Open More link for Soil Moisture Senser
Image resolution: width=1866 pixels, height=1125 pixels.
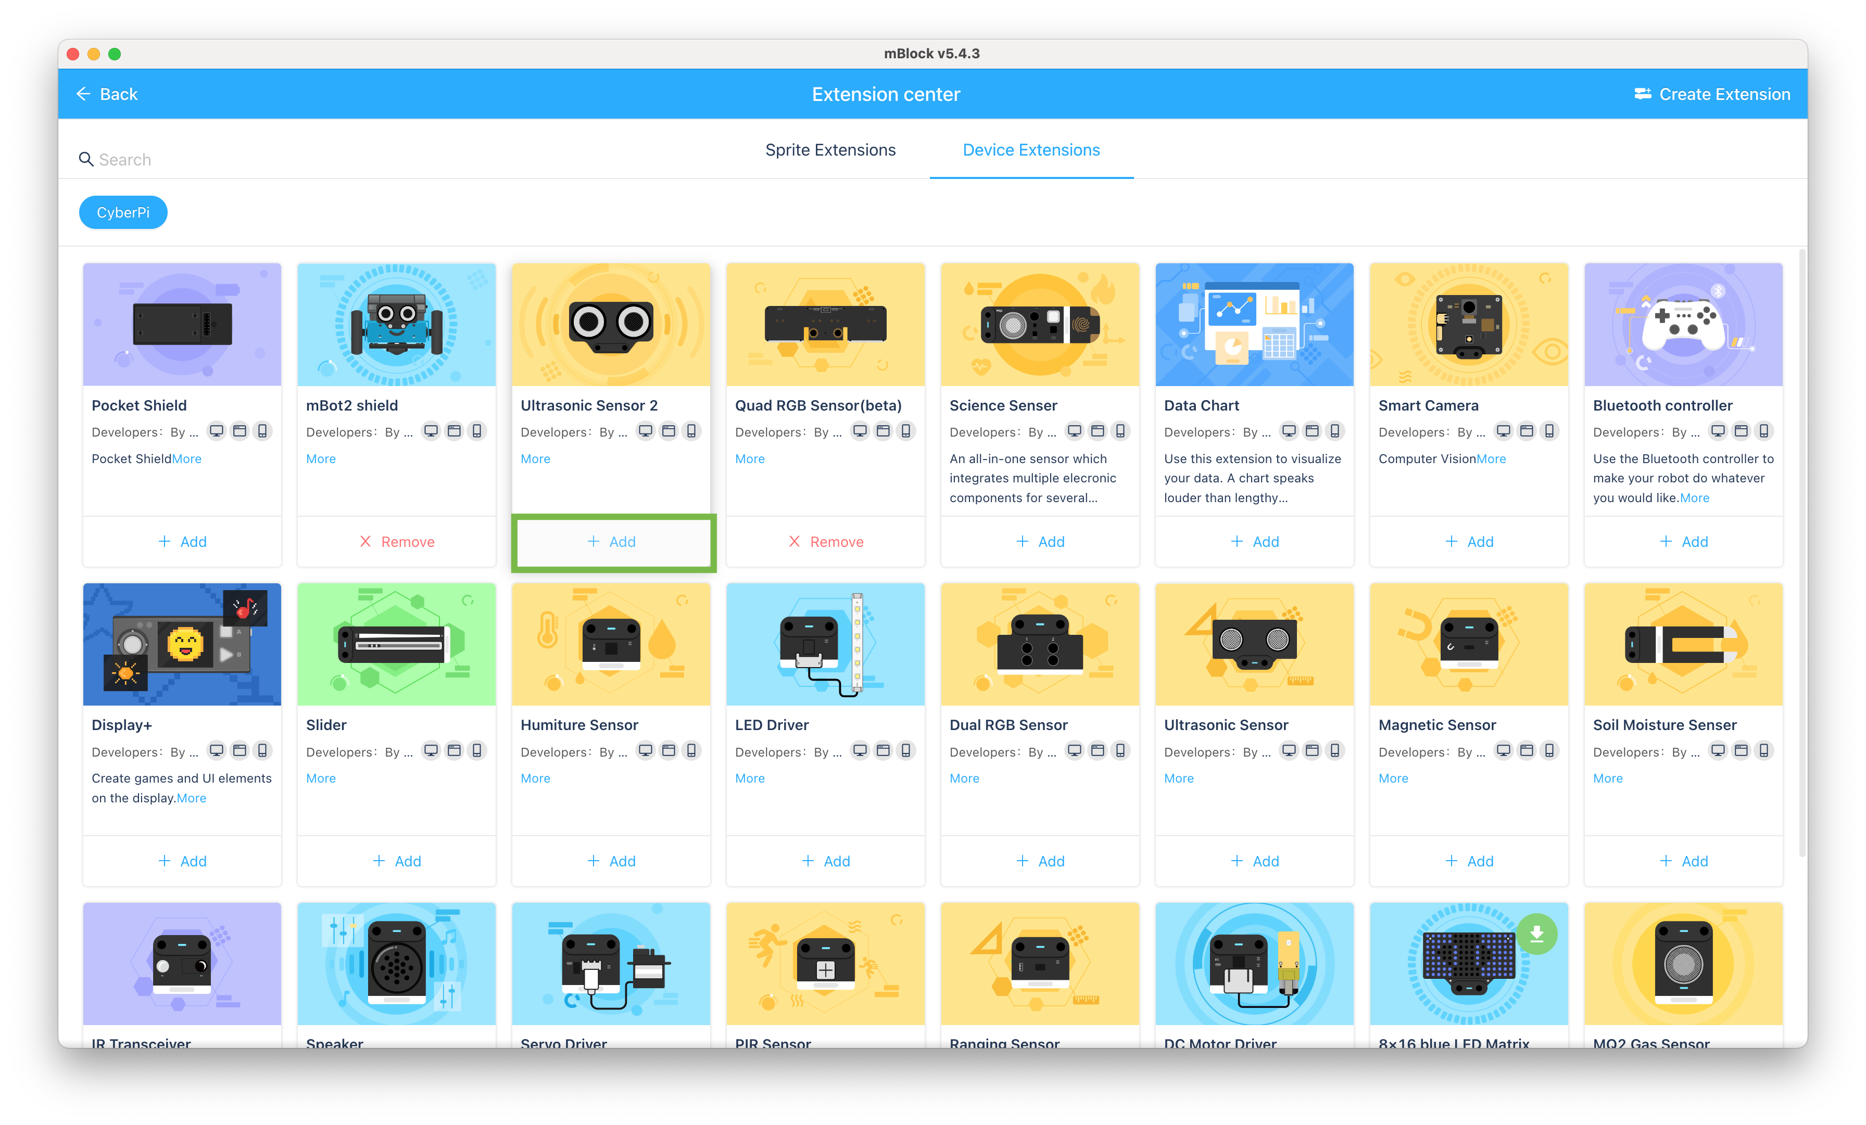[x=1607, y=778]
